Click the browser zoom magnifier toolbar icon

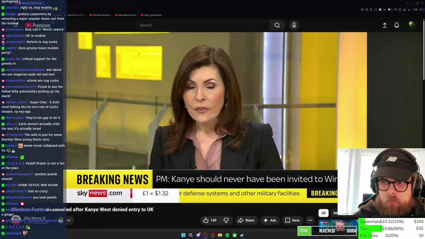click(362, 10)
